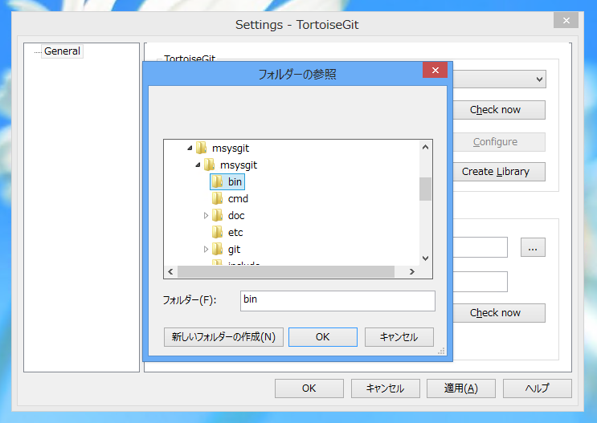Click the horizontal scrollbar thumb in folder tree
The height and width of the screenshot is (423, 597).
coord(286,271)
